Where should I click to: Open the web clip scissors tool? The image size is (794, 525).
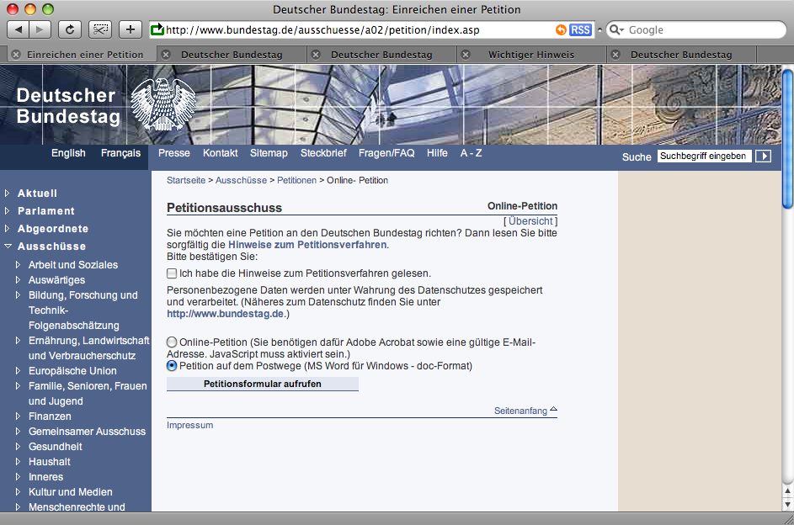[100, 29]
